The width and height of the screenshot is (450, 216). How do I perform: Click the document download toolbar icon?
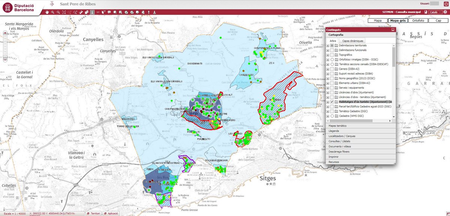(x=143, y=12)
